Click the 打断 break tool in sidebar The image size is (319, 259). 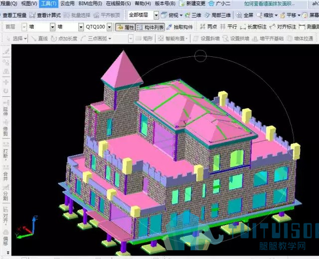click(5, 151)
